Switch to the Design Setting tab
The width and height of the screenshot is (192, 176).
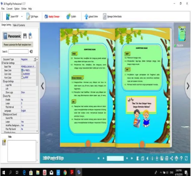pyautogui.click(x=6, y=25)
